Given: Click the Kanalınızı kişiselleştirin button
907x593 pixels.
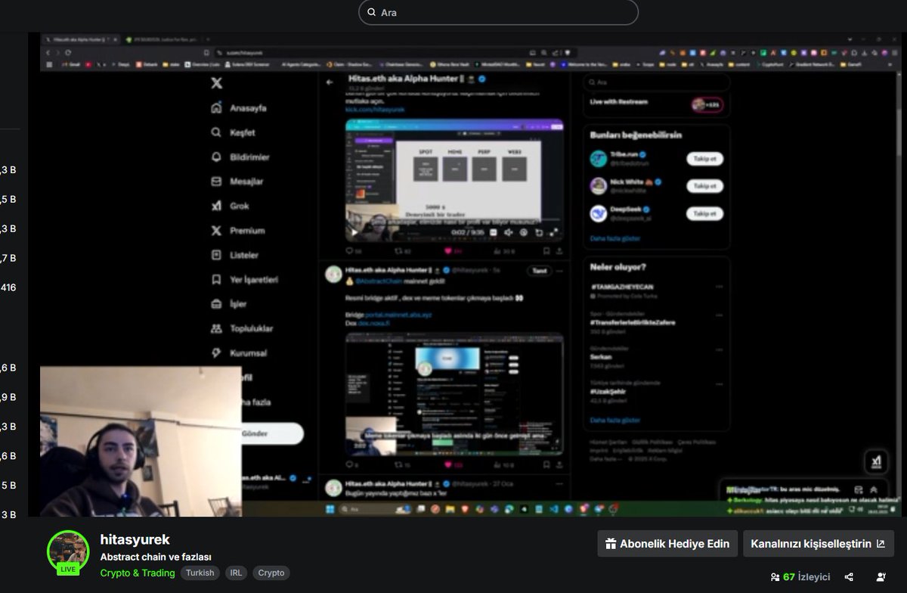Looking at the screenshot, I should 819,543.
